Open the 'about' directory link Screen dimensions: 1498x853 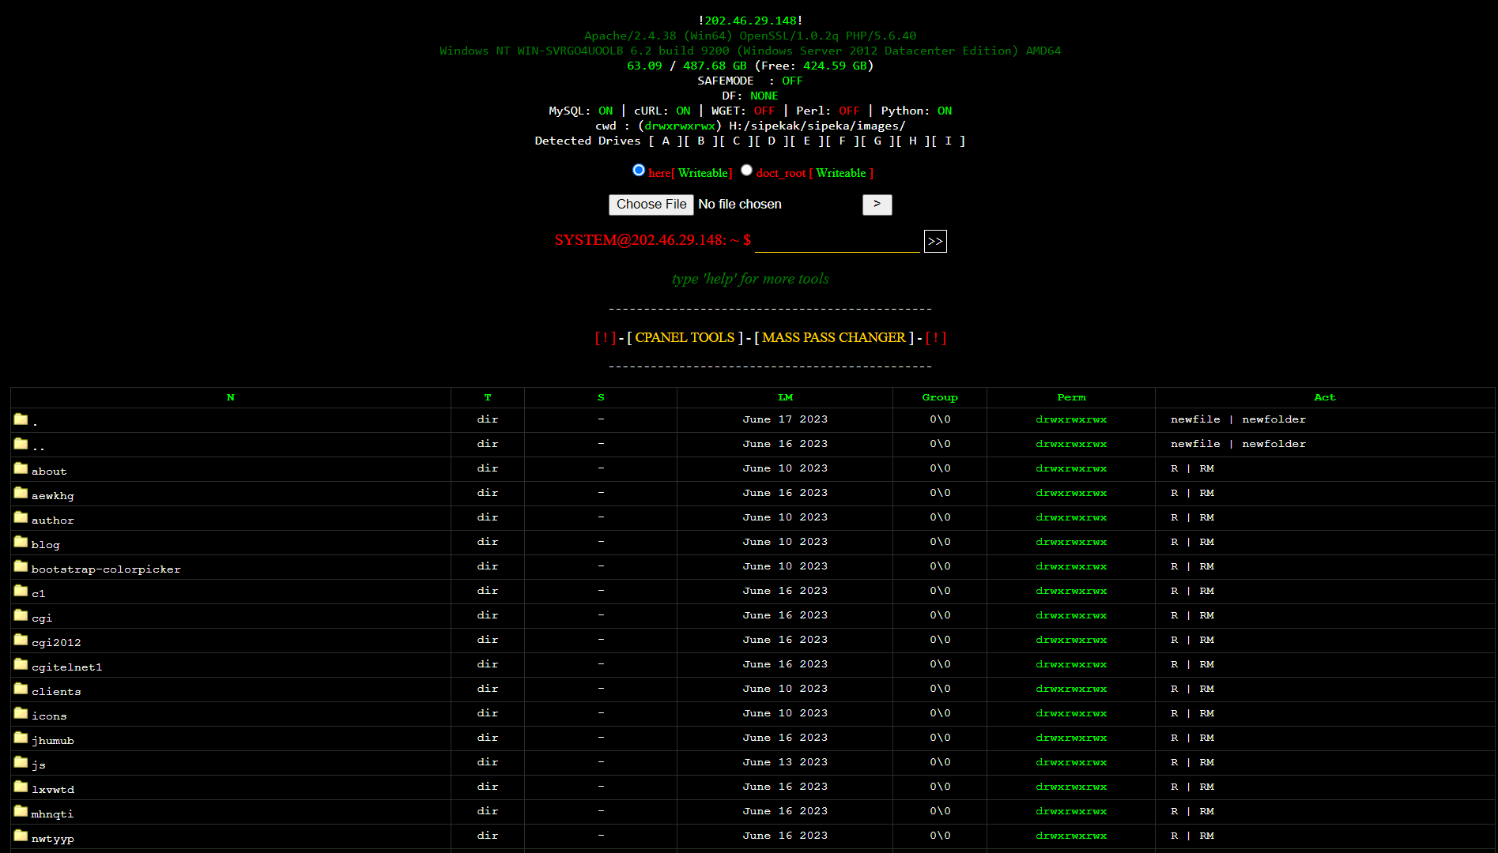point(49,472)
